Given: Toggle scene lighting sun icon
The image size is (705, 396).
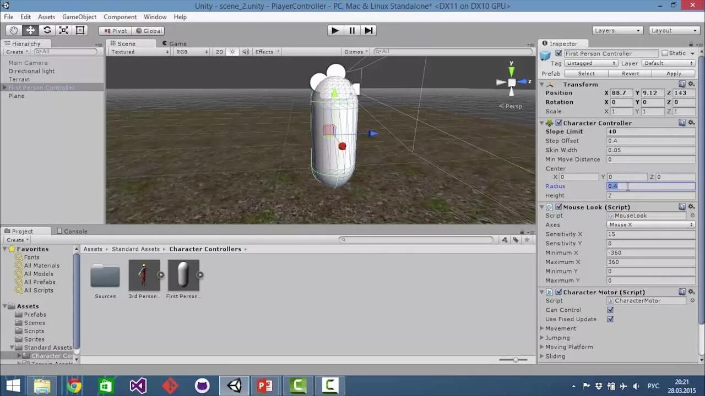Looking at the screenshot, I should [232, 52].
